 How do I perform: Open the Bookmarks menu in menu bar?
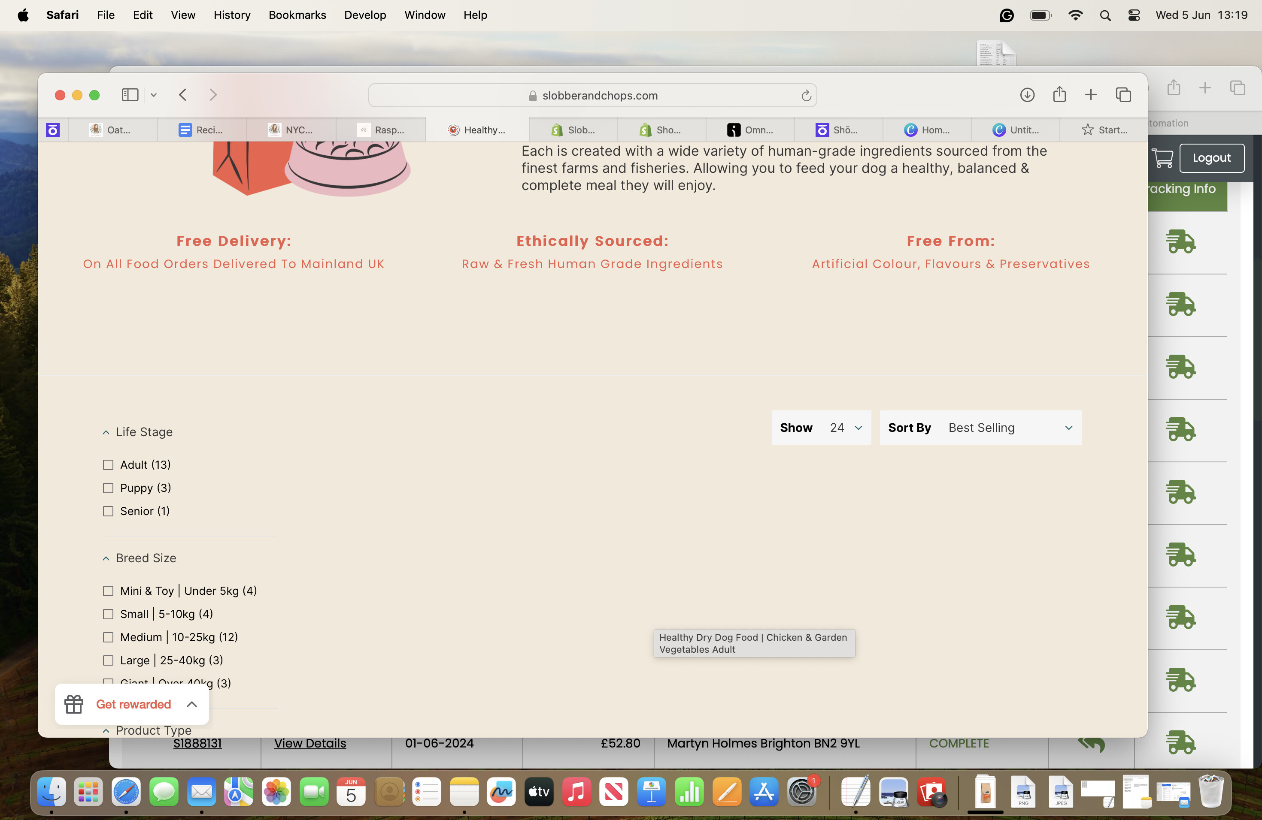pyautogui.click(x=297, y=15)
